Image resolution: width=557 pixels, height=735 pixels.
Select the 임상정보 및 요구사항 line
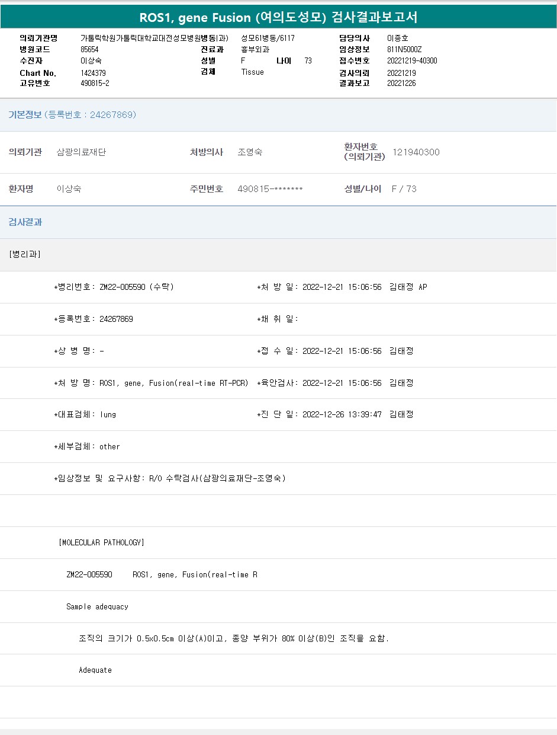coord(170,478)
